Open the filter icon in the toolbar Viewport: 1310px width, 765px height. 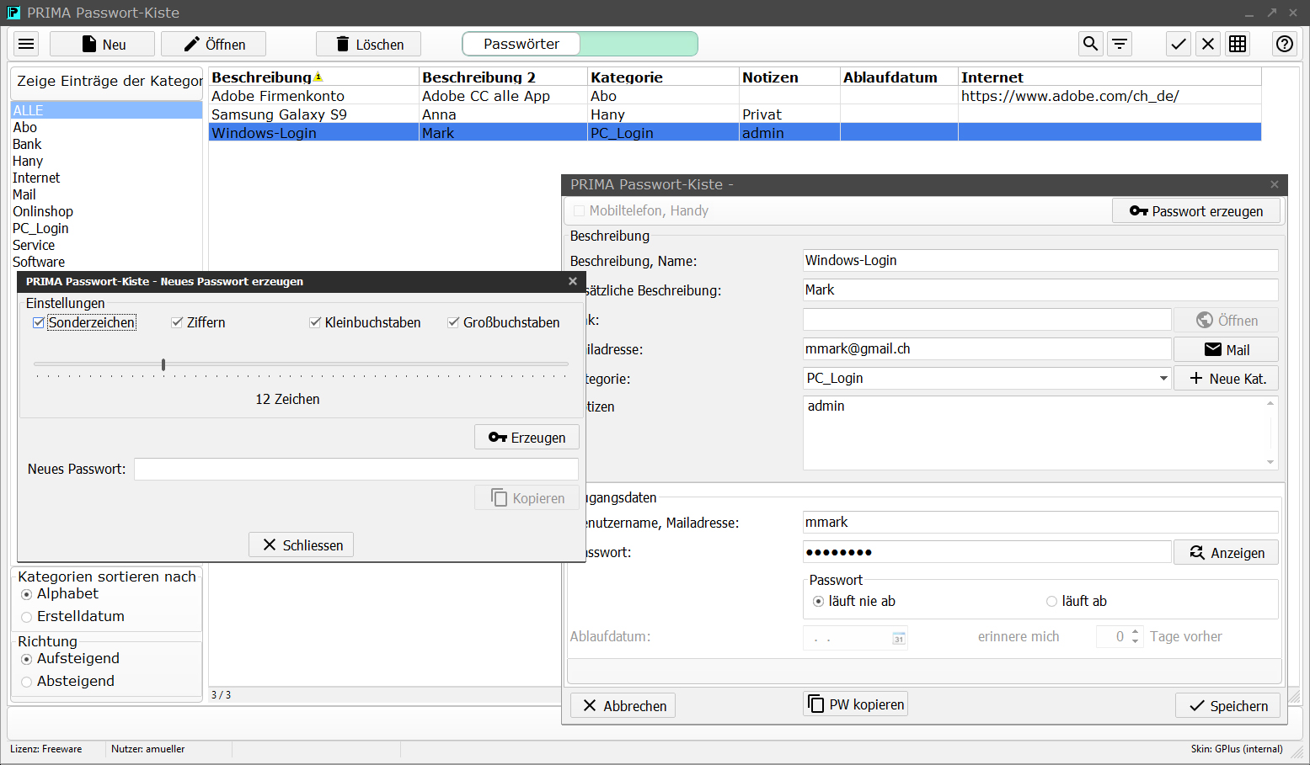pos(1120,44)
